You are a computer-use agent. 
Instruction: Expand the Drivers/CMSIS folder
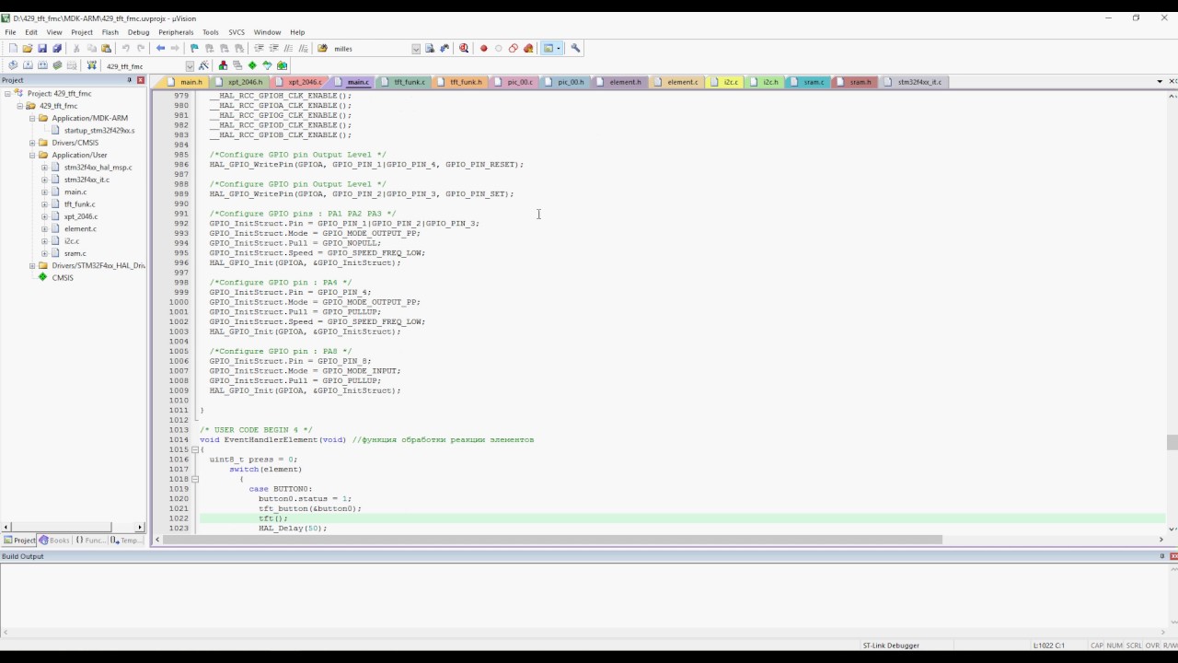click(x=32, y=143)
